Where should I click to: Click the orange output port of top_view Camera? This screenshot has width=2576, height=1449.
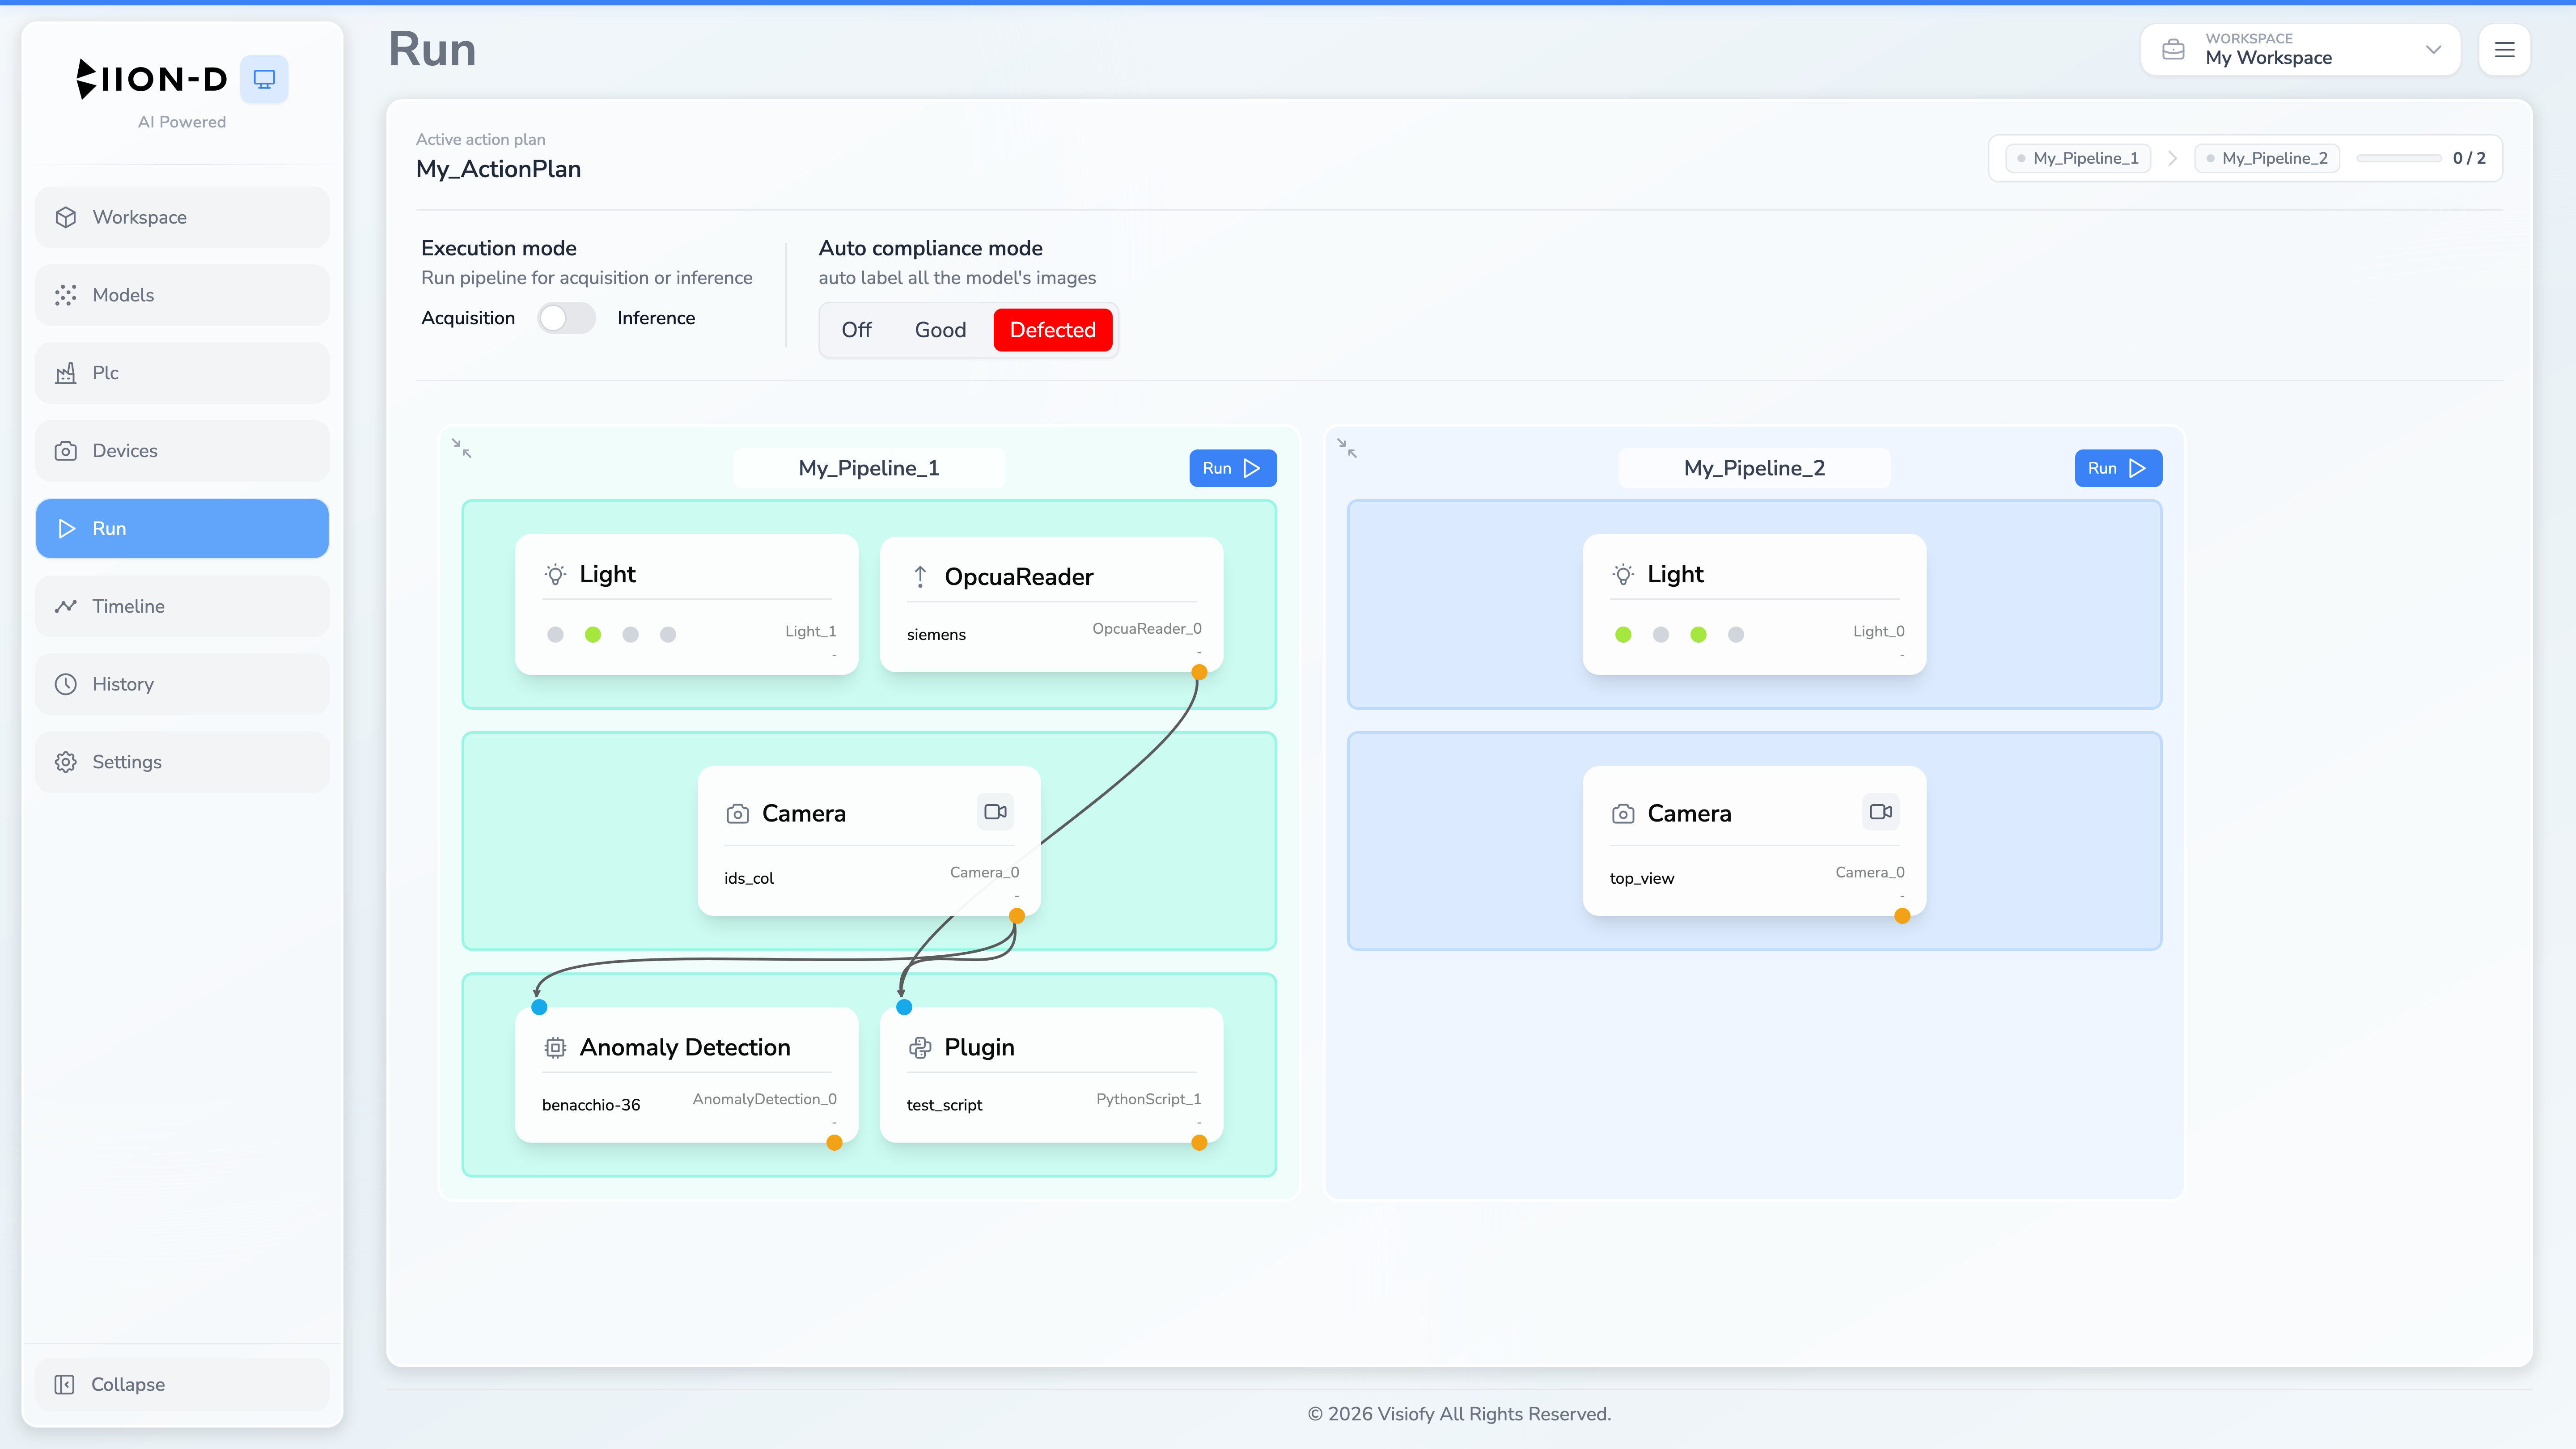click(x=1902, y=916)
